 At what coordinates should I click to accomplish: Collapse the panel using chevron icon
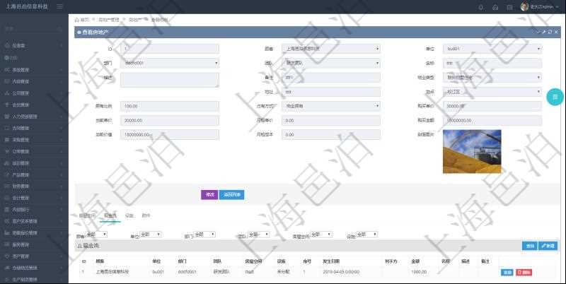click(x=538, y=32)
